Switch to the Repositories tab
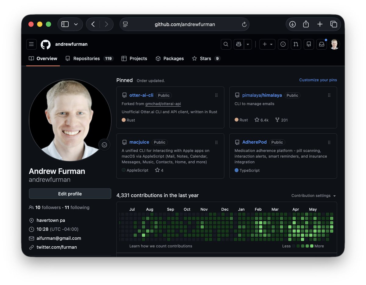Screen dimensions: 366x285 pyautogui.click(x=89, y=58)
